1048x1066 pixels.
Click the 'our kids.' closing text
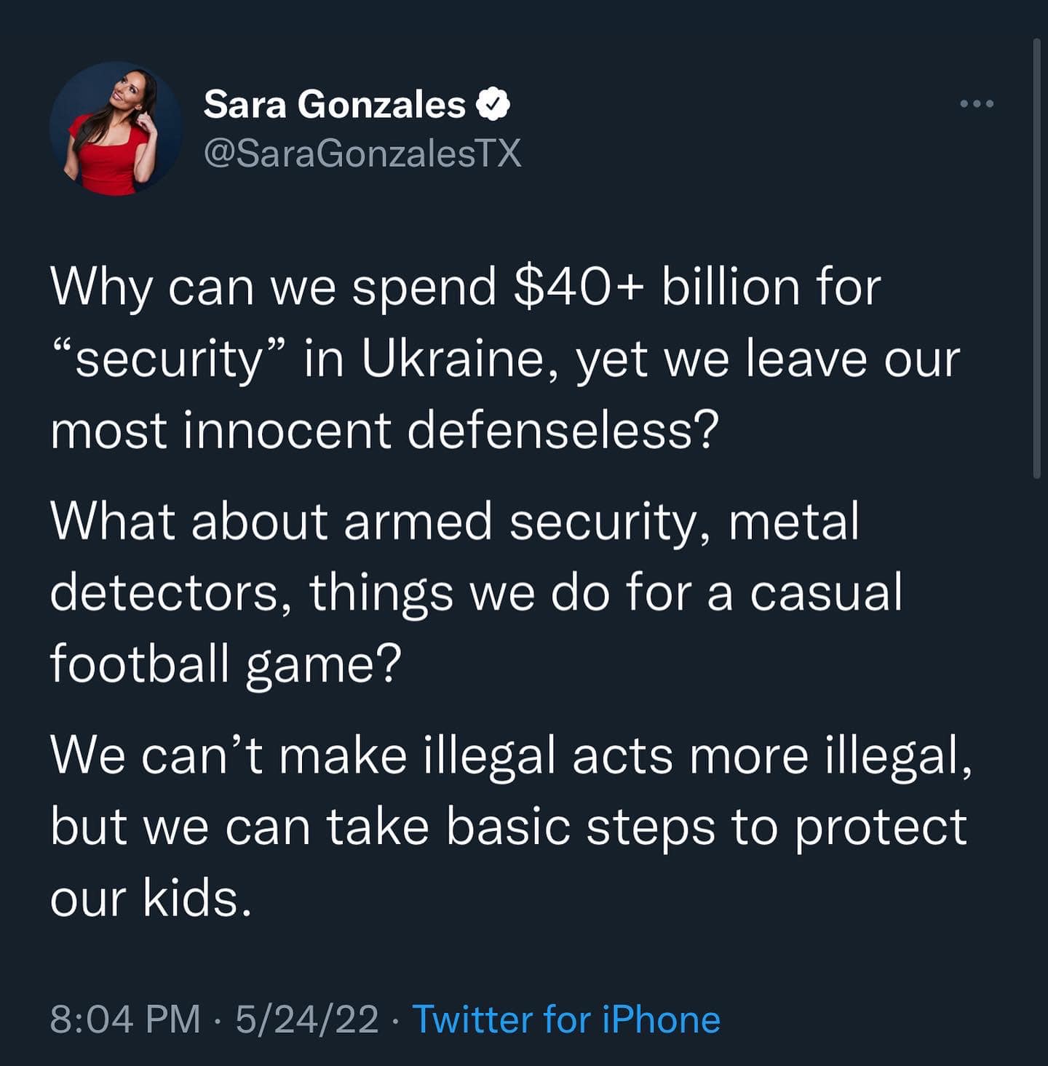[x=151, y=897]
